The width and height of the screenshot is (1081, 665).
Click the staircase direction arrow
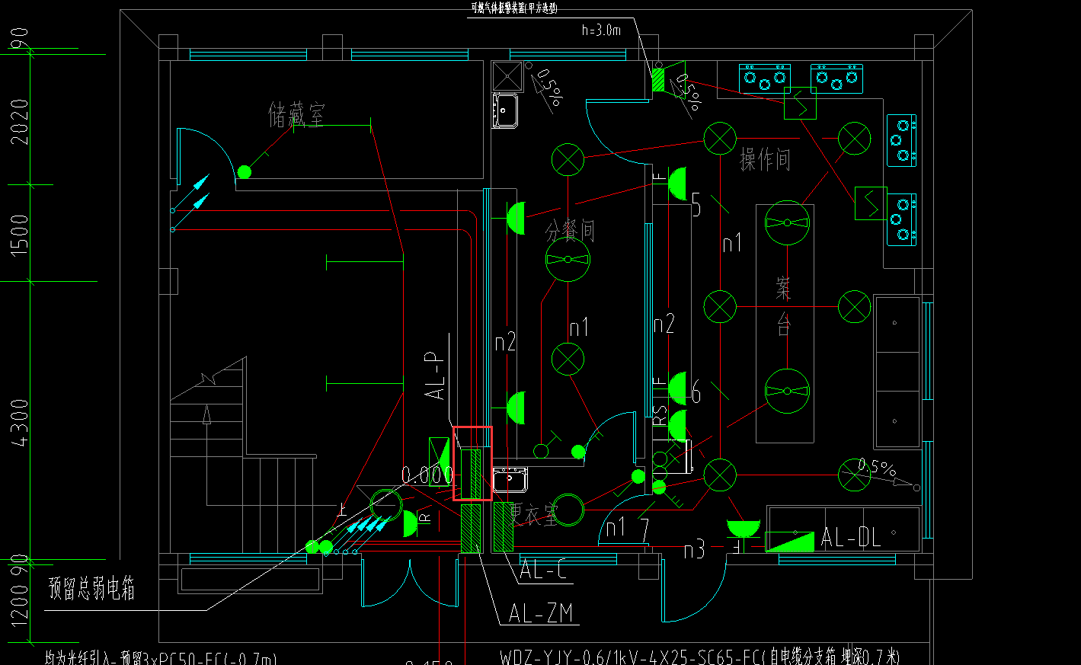point(206,416)
